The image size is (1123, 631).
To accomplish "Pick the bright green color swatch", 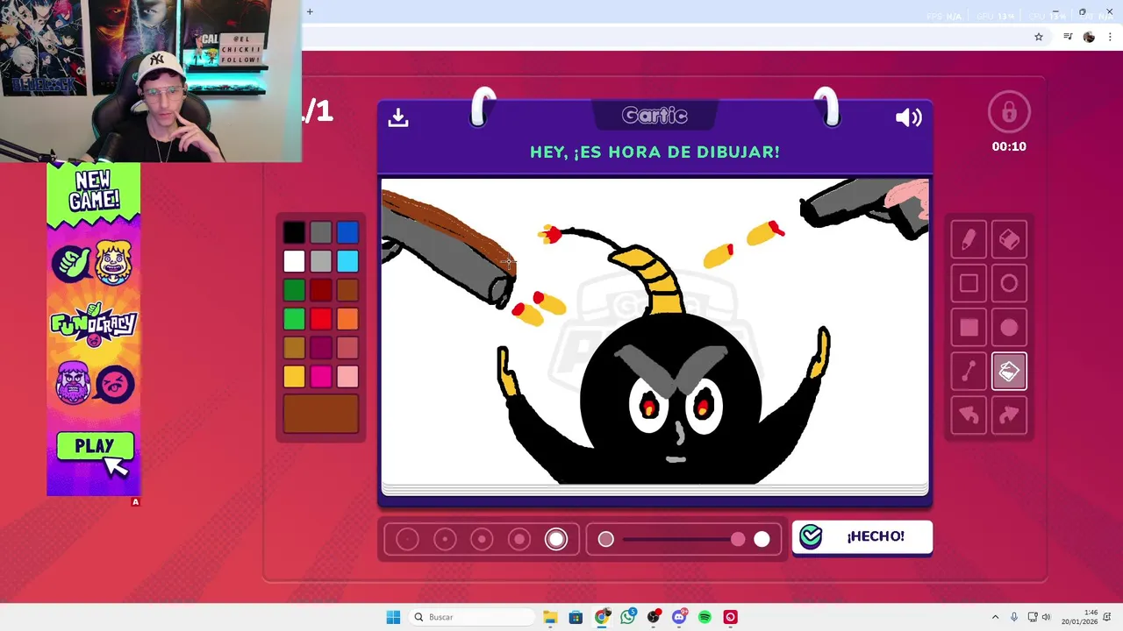I will (294, 319).
